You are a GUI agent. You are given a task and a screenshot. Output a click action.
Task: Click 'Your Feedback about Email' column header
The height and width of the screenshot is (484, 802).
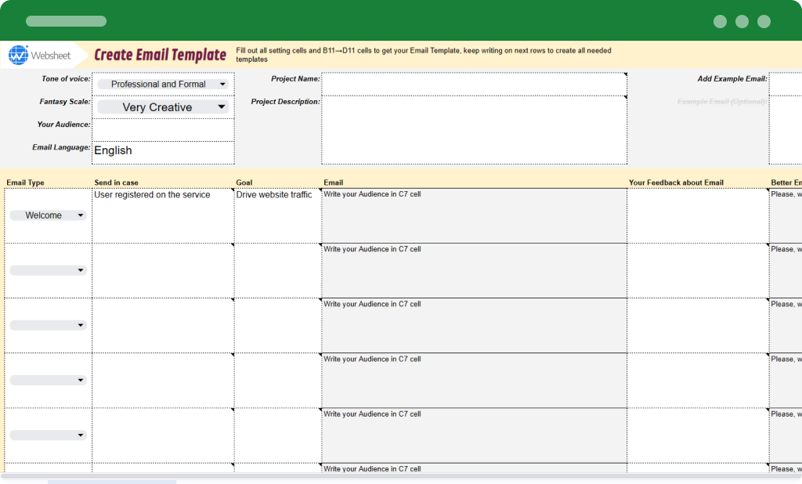(676, 182)
